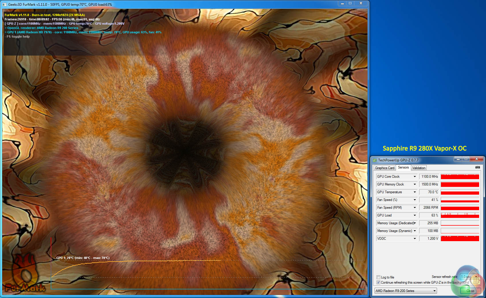The height and width of the screenshot is (298, 486).
Task: Click the GPU Core Clock history graph
Action: [x=460, y=177]
